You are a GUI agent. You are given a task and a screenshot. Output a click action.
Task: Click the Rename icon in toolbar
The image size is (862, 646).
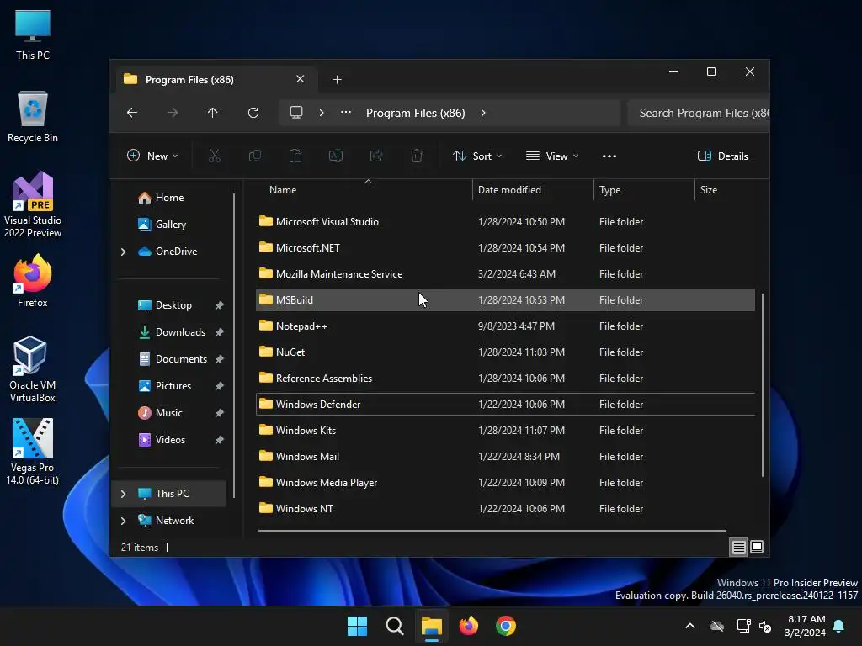pos(336,156)
